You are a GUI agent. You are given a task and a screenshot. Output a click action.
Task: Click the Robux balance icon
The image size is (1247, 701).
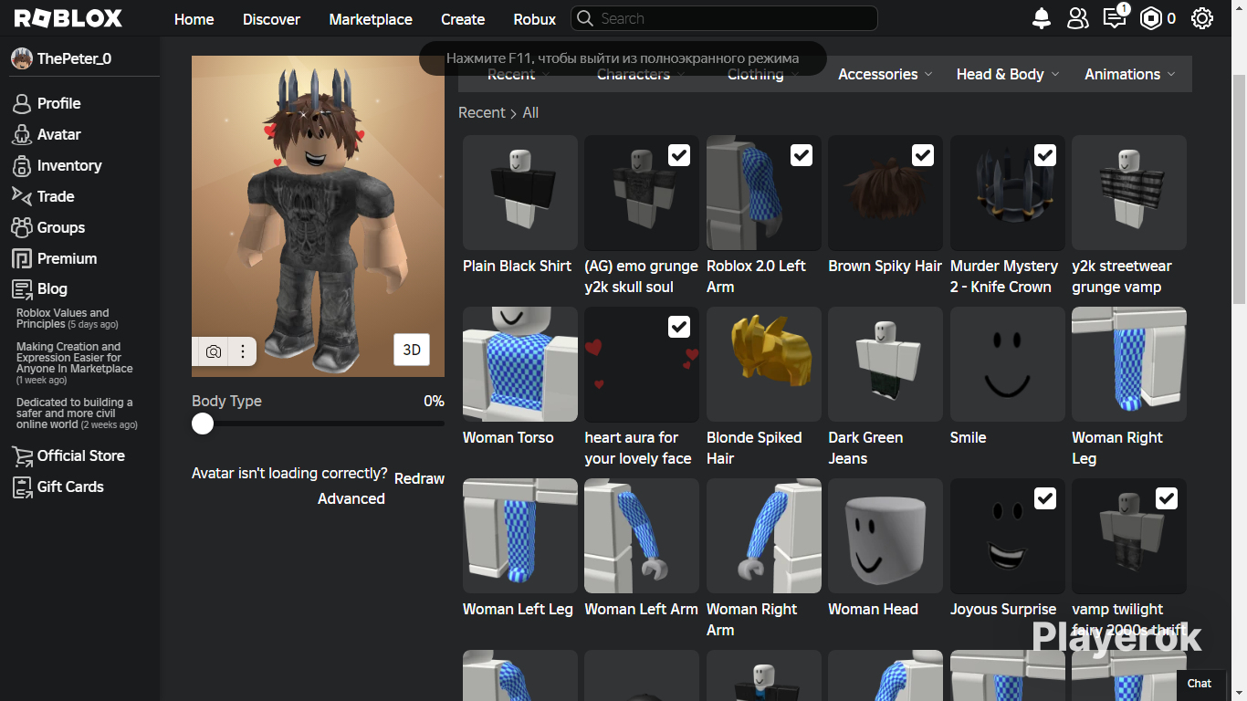1151,18
